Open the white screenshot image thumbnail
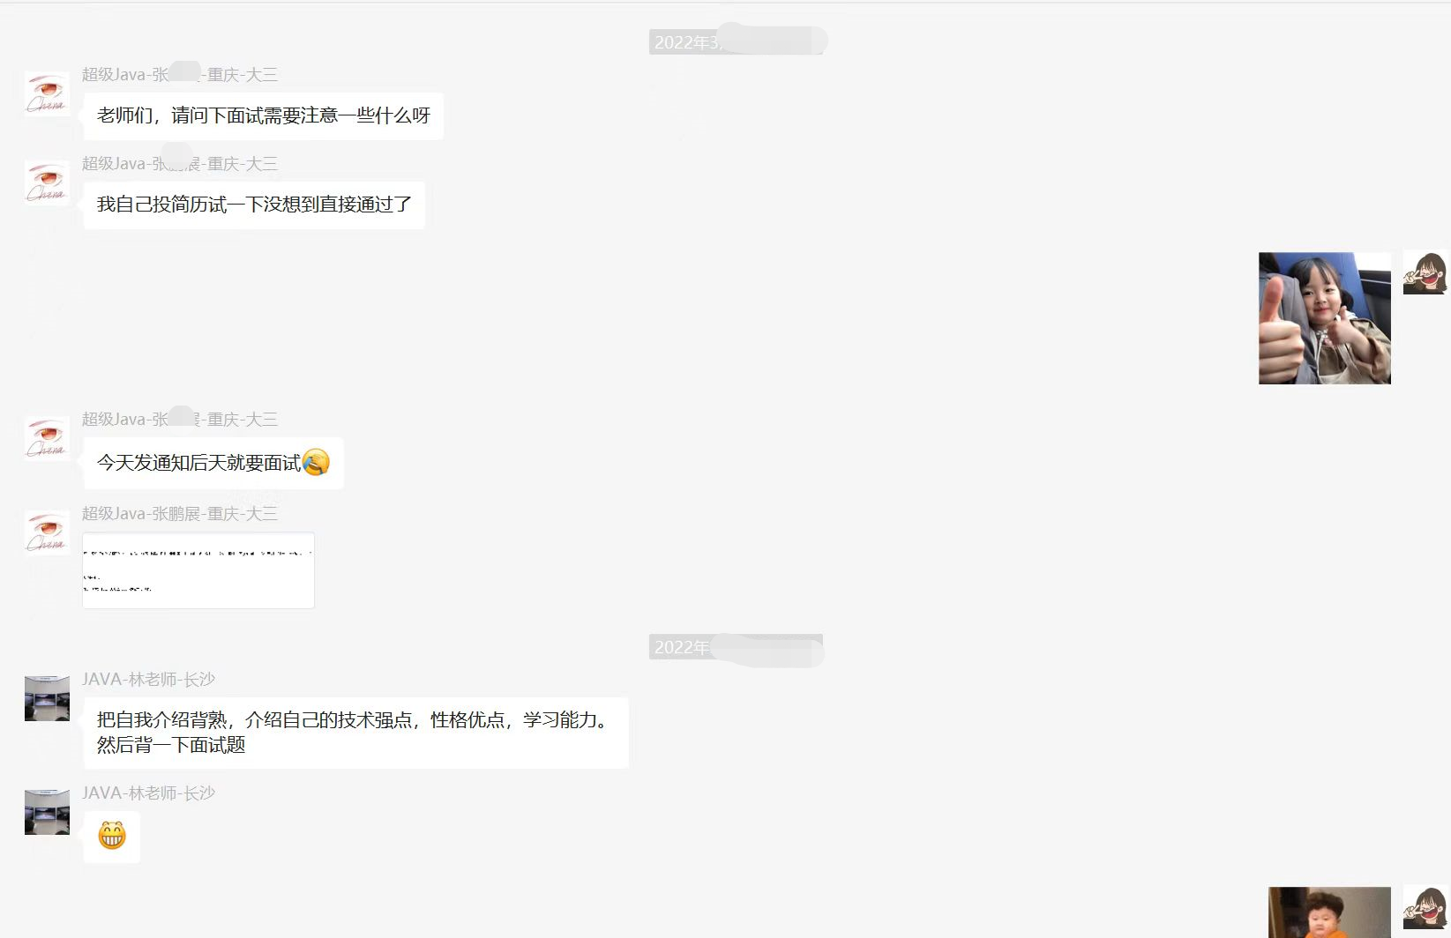Image resolution: width=1451 pixels, height=938 pixels. pos(198,570)
